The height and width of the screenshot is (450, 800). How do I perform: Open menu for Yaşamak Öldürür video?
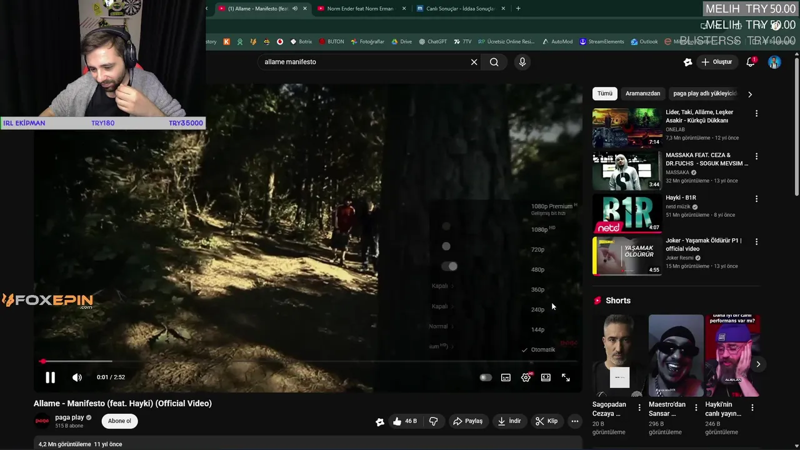pyautogui.click(x=756, y=241)
